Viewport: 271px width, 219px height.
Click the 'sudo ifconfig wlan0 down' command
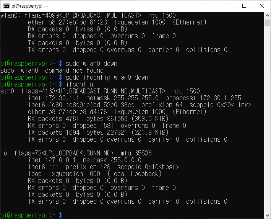[107, 77]
